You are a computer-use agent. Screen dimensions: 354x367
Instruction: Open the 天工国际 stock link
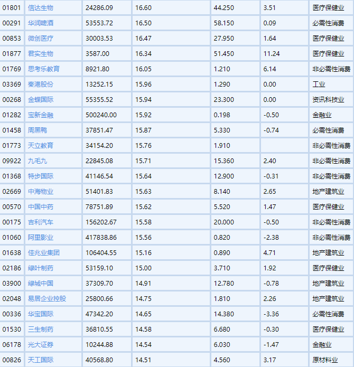pyautogui.click(x=41, y=360)
